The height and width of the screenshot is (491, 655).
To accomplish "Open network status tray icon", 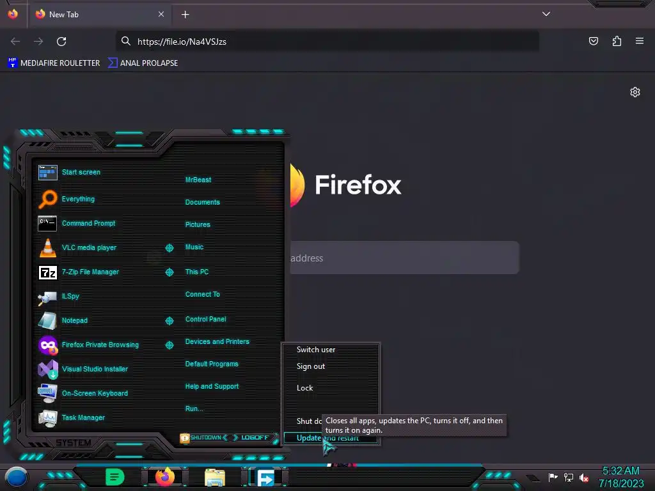I will pyautogui.click(x=568, y=477).
